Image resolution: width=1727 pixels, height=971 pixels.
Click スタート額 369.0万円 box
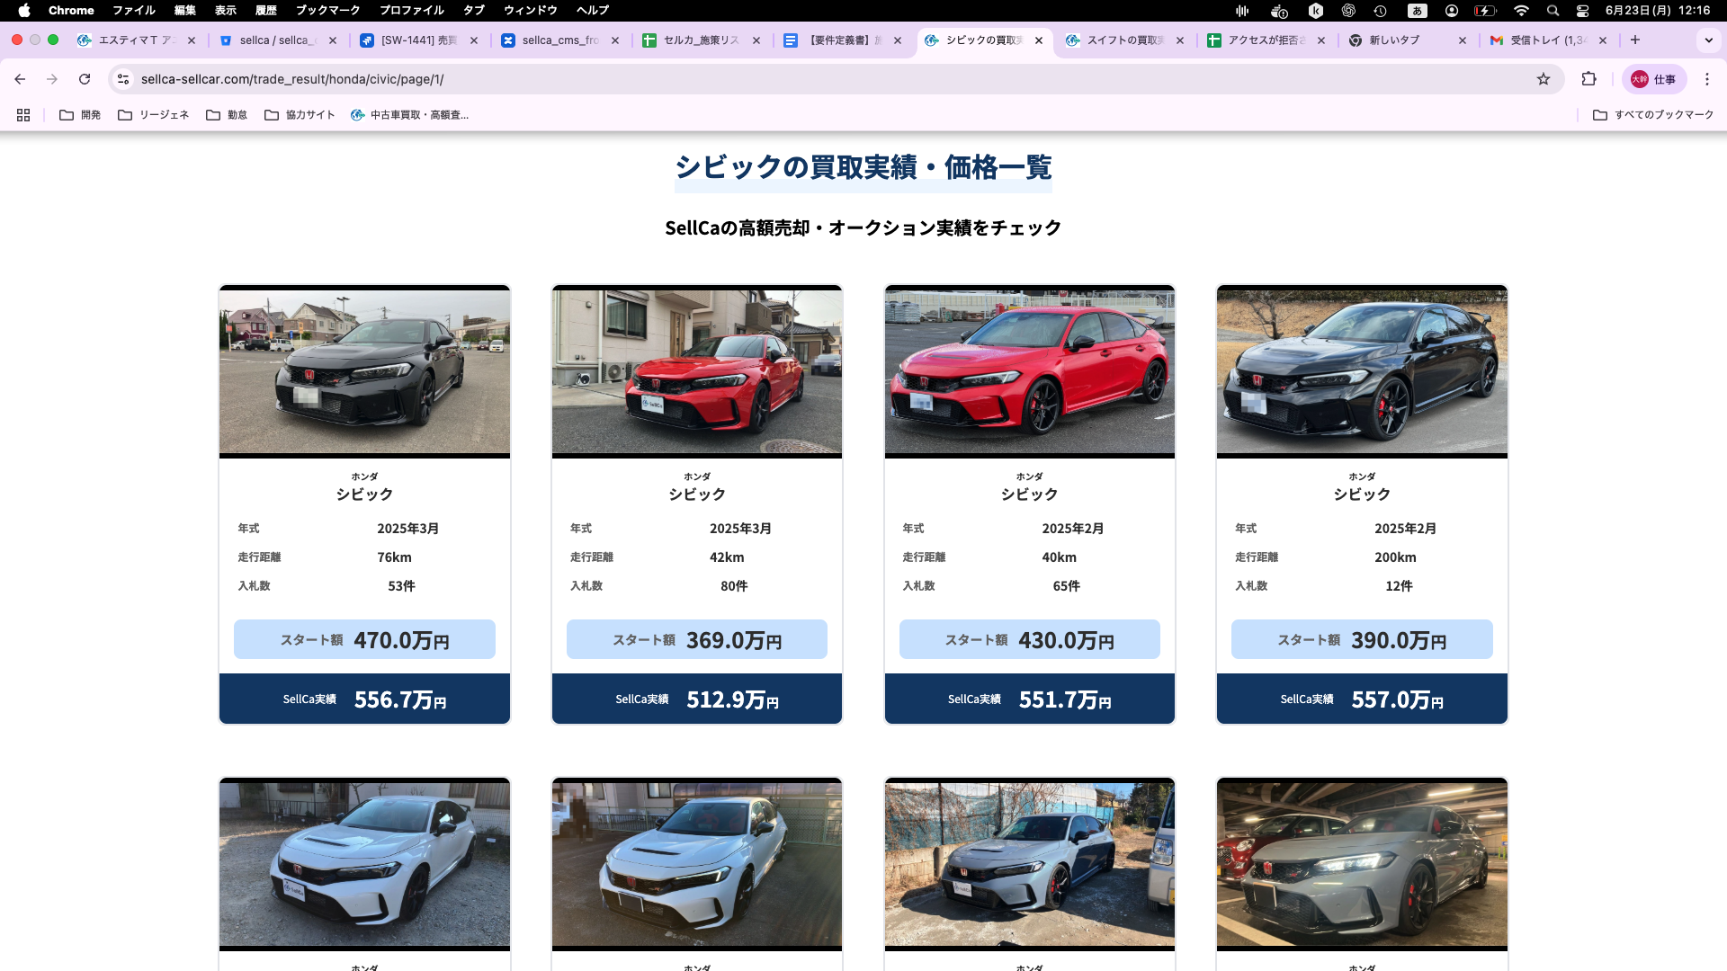[697, 639]
